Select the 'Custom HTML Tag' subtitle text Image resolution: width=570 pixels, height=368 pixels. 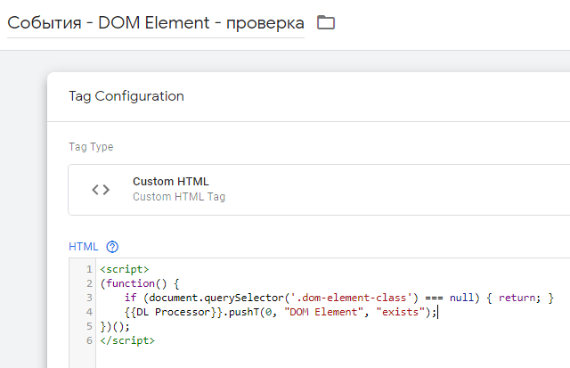[x=179, y=197]
